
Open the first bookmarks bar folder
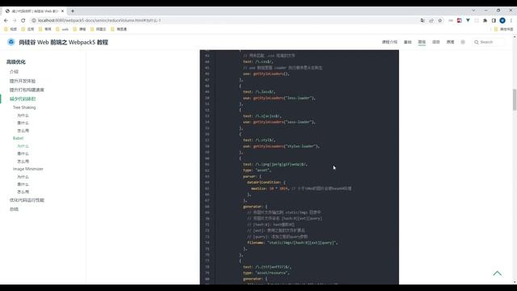pyautogui.click(x=11, y=29)
